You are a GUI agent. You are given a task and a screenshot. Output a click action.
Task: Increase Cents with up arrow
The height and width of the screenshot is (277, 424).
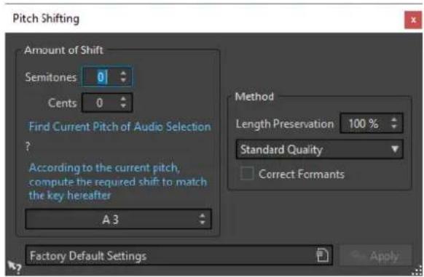(123, 99)
